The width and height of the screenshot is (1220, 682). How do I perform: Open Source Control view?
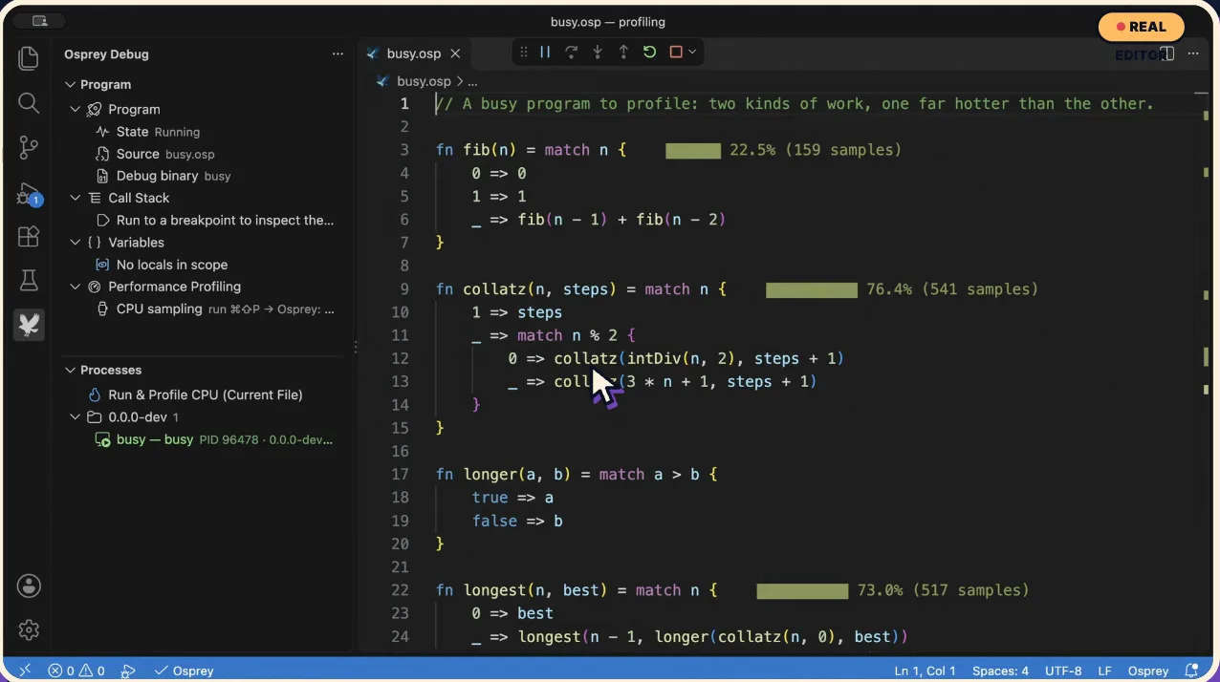click(29, 148)
